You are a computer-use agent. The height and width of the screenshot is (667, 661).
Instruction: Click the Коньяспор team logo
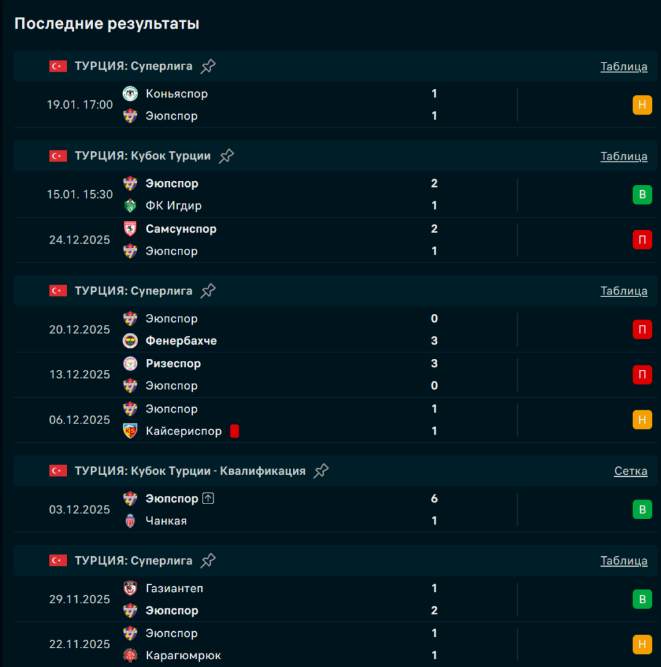coord(130,94)
